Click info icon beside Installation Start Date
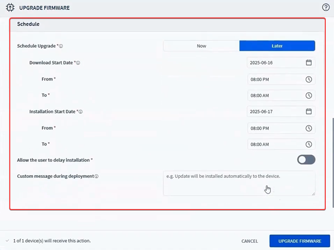 [x=81, y=112]
